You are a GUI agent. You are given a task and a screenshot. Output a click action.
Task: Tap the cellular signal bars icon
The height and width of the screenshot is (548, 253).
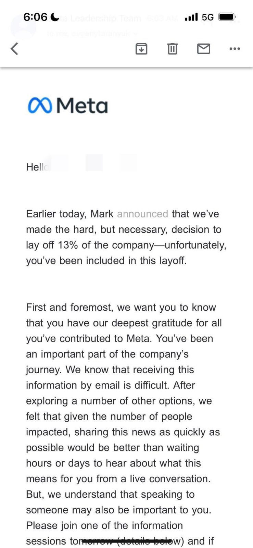191,17
